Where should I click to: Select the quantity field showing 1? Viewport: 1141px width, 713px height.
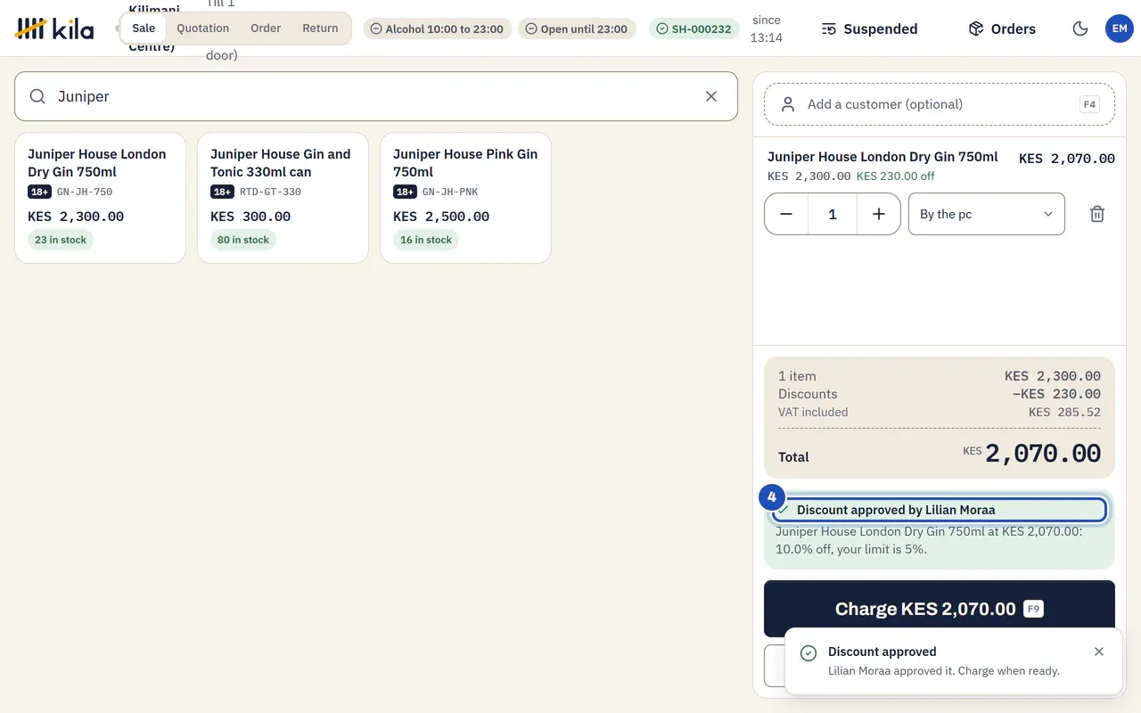(833, 214)
